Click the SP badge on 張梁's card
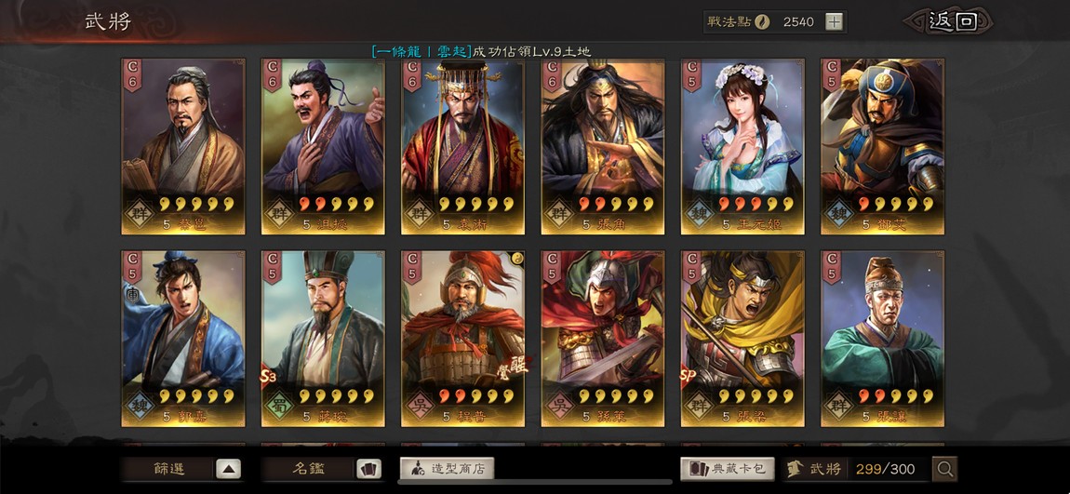The image size is (1070, 494). 689,377
